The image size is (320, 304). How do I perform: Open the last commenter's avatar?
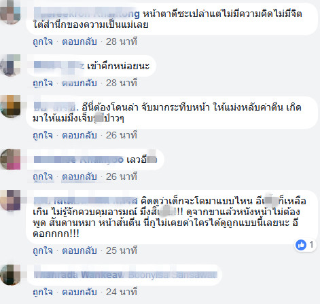[x=10, y=275]
